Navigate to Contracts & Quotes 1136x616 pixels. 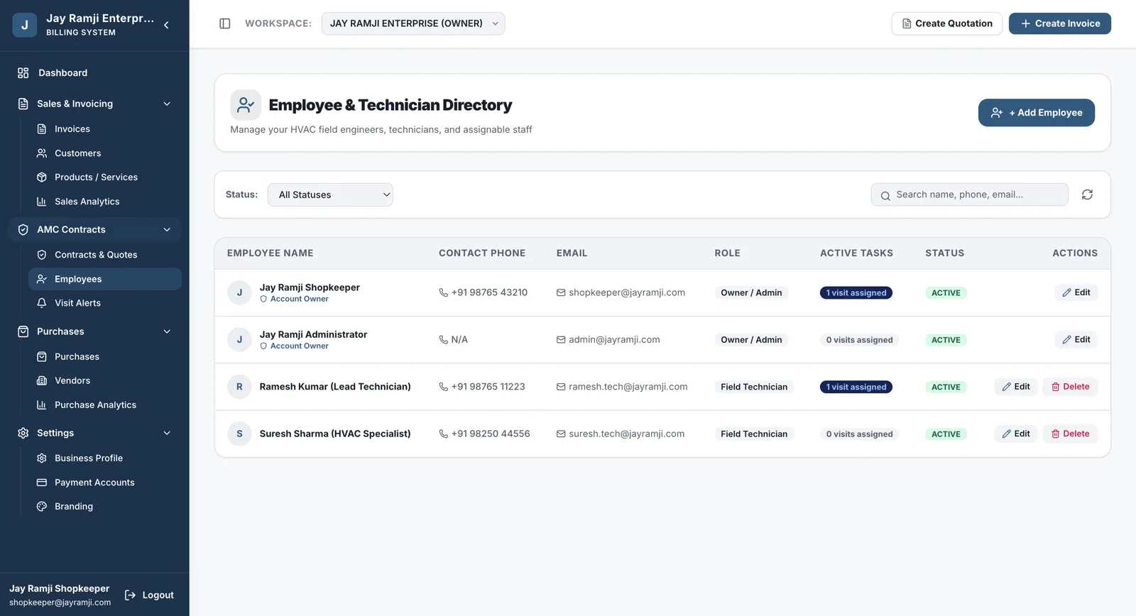(105, 255)
